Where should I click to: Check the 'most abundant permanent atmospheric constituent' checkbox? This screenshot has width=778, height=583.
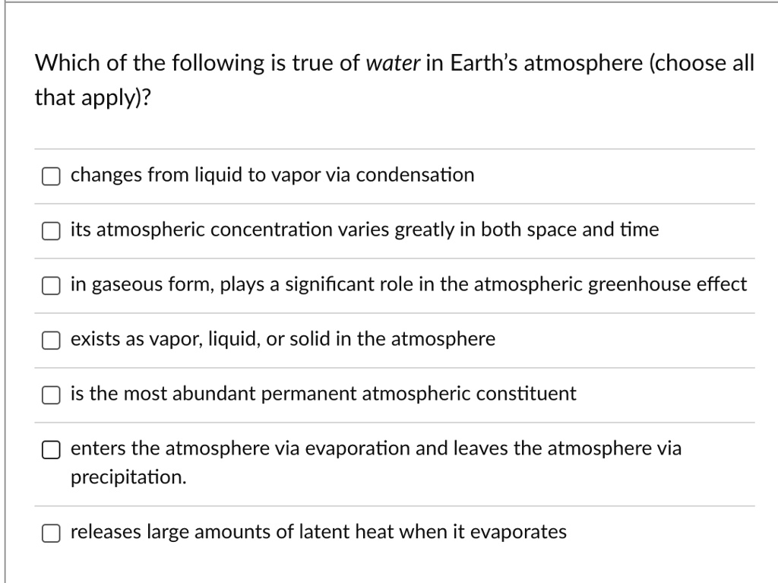point(50,394)
